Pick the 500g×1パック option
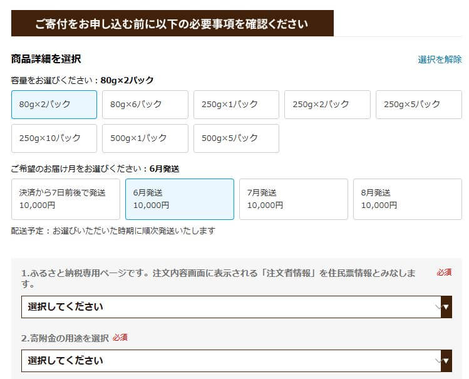This screenshot has width=469, height=379. click(x=145, y=138)
